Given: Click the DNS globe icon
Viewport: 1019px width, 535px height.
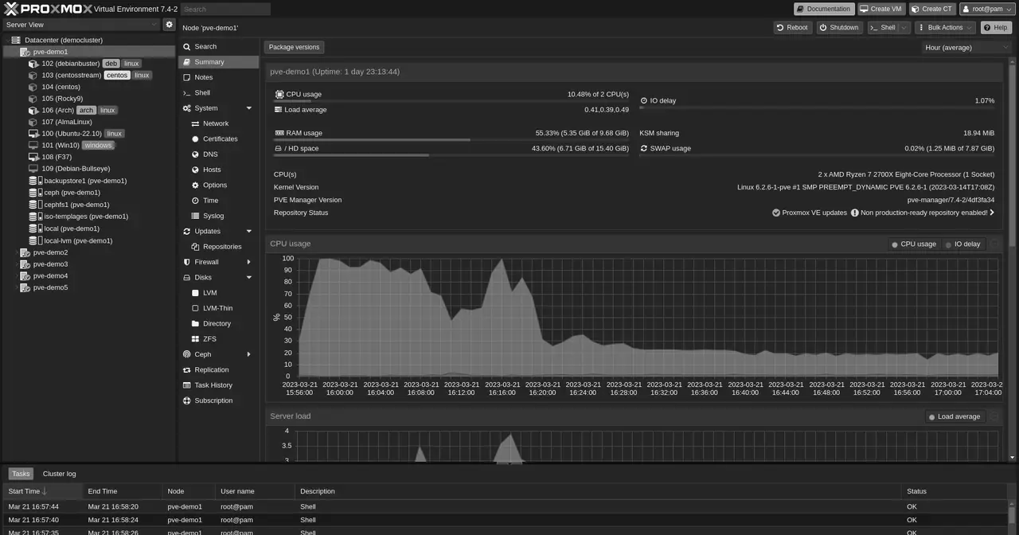Looking at the screenshot, I should tap(196, 154).
